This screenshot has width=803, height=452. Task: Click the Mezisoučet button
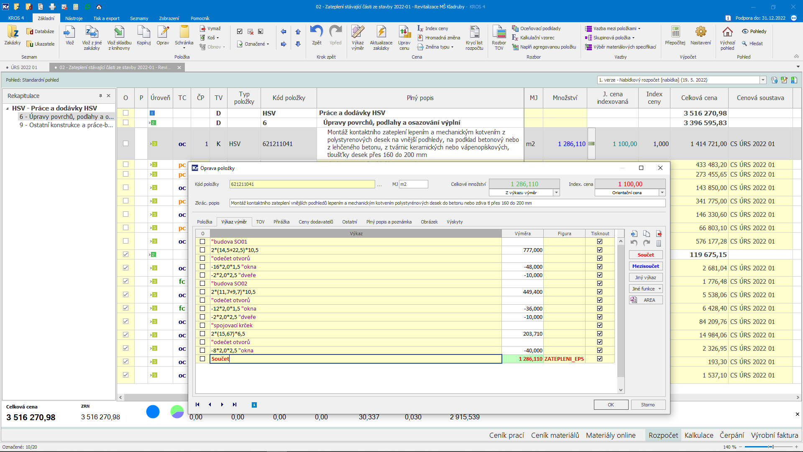(x=646, y=266)
